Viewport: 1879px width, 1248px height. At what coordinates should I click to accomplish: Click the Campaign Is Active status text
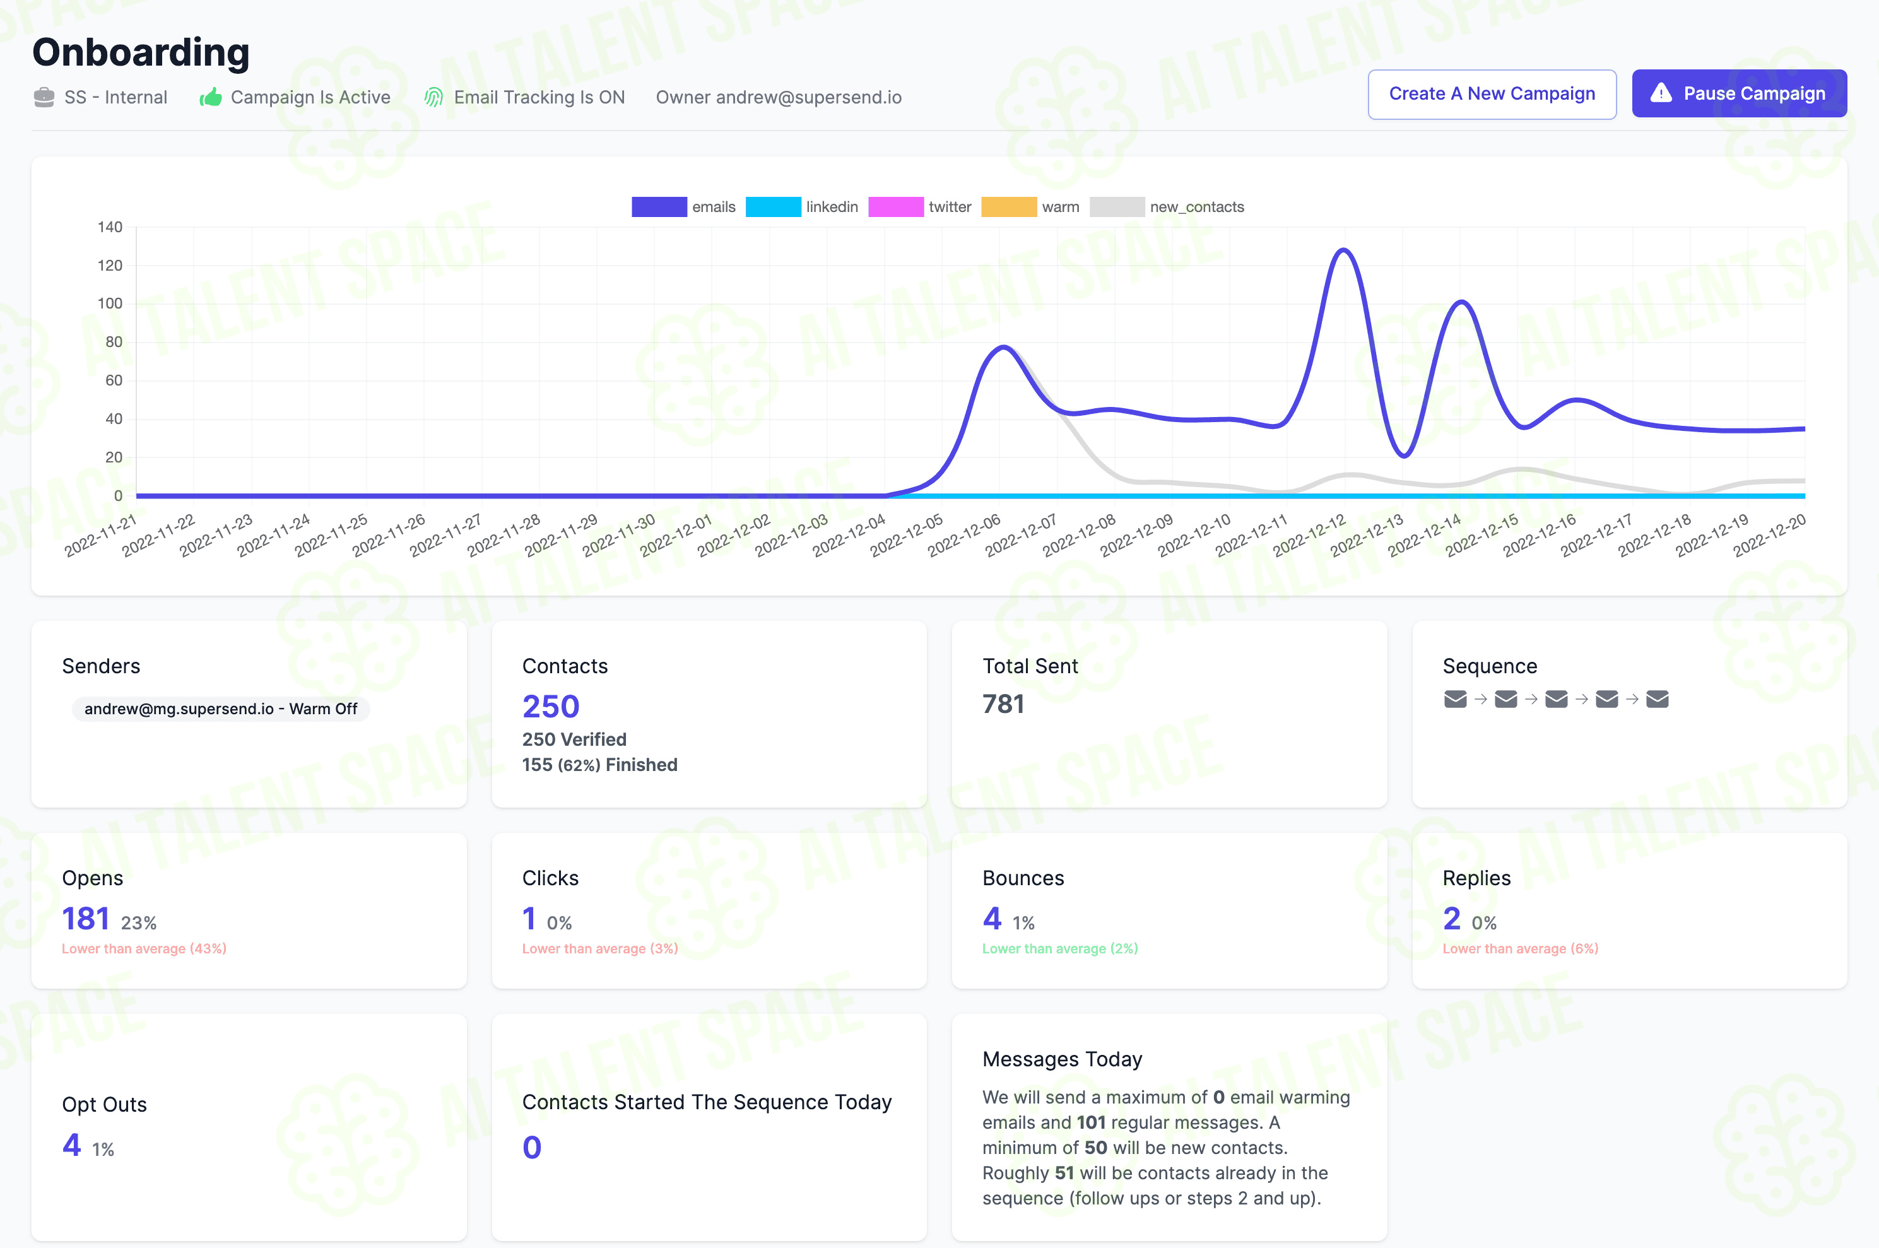pos(310,97)
